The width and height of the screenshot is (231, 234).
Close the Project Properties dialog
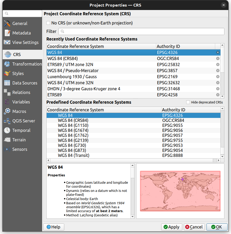[224, 5]
